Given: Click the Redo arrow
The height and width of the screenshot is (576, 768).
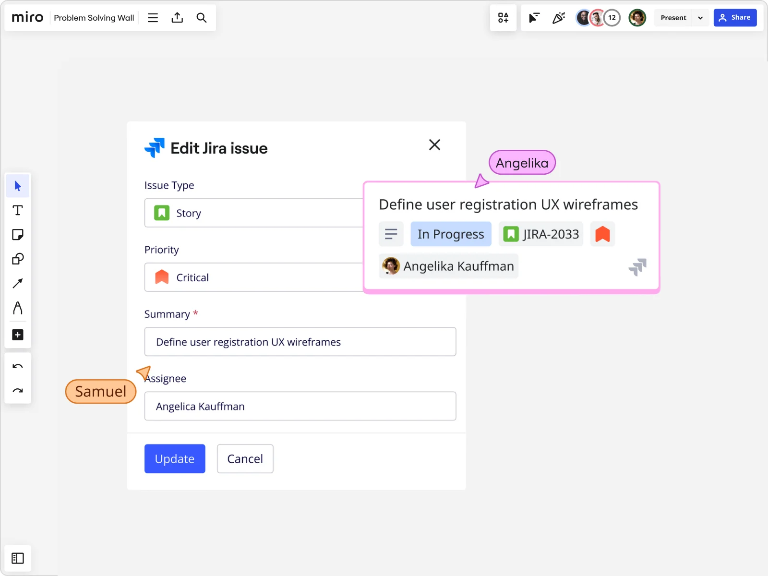Looking at the screenshot, I should pyautogui.click(x=18, y=391).
